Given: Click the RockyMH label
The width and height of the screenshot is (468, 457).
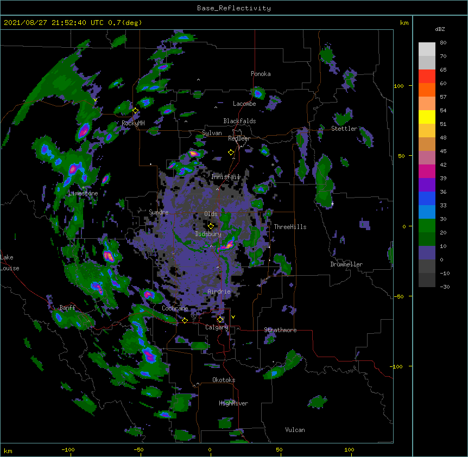Looking at the screenshot, I should (133, 123).
